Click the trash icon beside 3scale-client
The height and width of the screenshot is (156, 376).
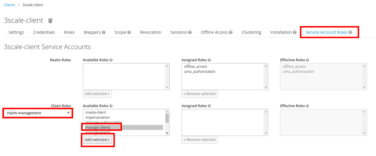[x=50, y=20]
